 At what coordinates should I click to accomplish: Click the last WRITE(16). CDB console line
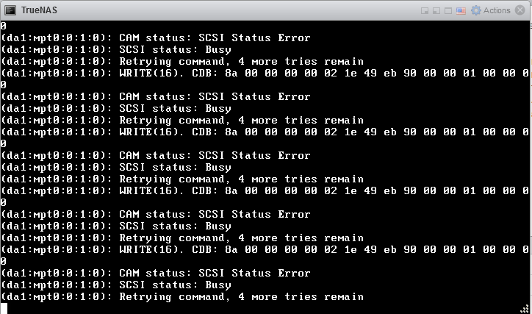click(265, 249)
